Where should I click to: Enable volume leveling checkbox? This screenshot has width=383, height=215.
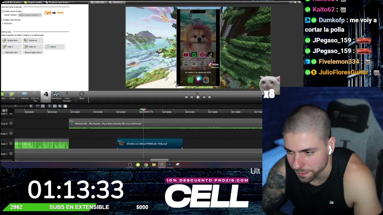coord(2,11)
